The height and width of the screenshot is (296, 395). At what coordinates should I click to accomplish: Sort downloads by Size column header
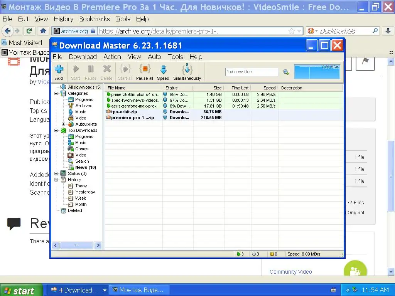pyautogui.click(x=208, y=88)
